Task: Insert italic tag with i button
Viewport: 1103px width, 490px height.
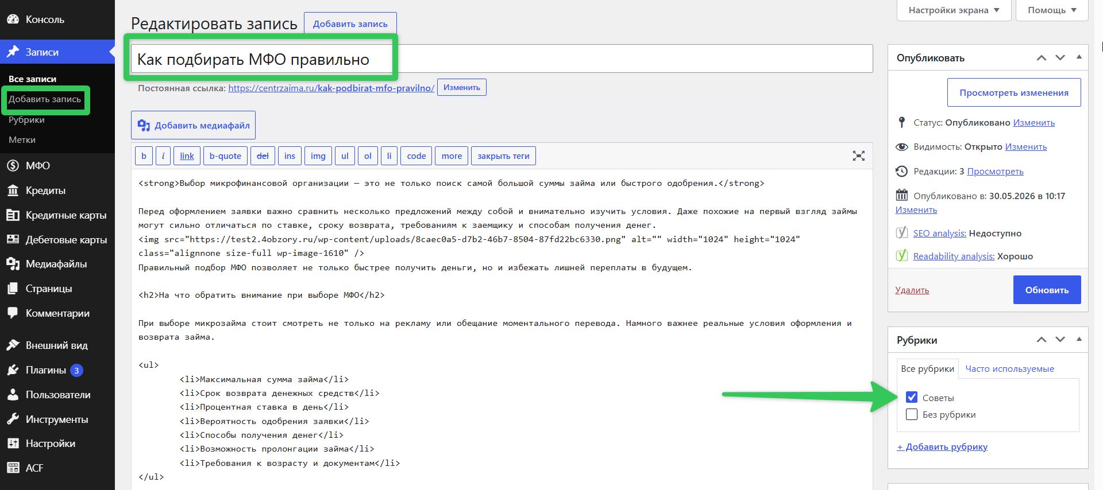Action: [x=163, y=155]
